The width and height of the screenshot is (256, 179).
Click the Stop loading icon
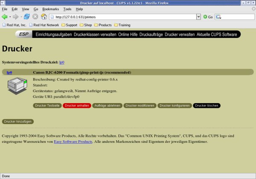tap(35, 17)
